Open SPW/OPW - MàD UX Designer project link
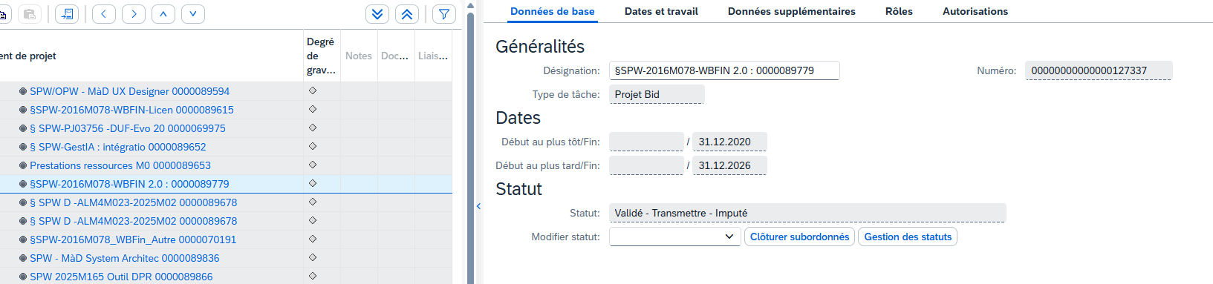The width and height of the screenshot is (1213, 284). (x=129, y=91)
